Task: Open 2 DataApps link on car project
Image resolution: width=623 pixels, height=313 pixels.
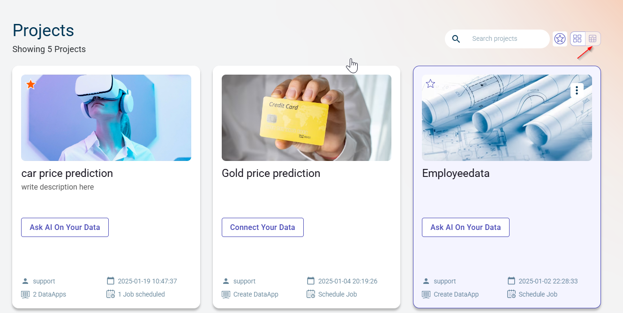Action: click(x=49, y=294)
